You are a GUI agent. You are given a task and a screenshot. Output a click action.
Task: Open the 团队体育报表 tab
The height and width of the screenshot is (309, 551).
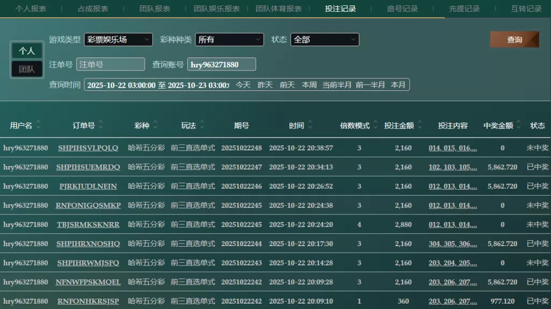278,9
